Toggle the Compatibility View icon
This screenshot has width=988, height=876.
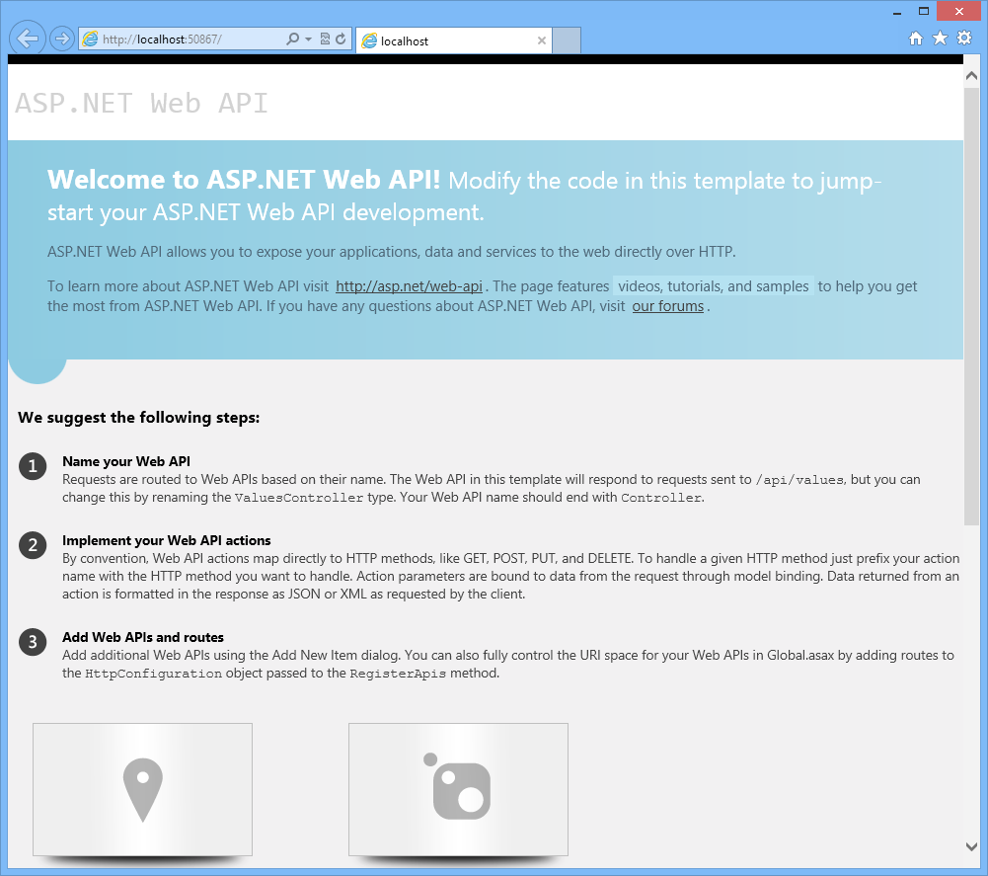click(325, 40)
